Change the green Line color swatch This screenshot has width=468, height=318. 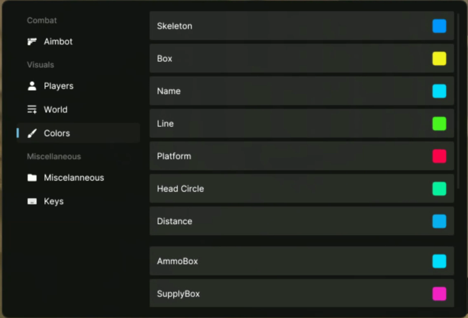coord(439,124)
